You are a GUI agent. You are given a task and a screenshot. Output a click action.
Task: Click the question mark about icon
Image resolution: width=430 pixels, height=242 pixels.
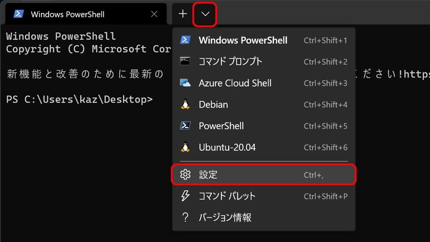pos(185,217)
